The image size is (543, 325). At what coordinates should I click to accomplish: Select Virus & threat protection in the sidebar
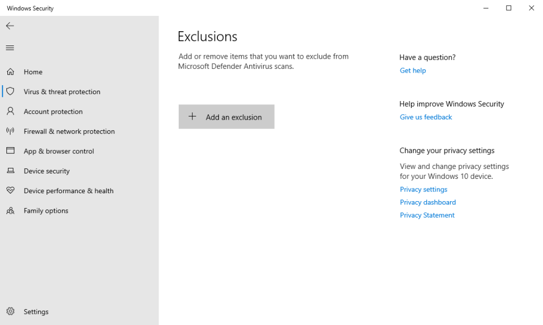(62, 91)
